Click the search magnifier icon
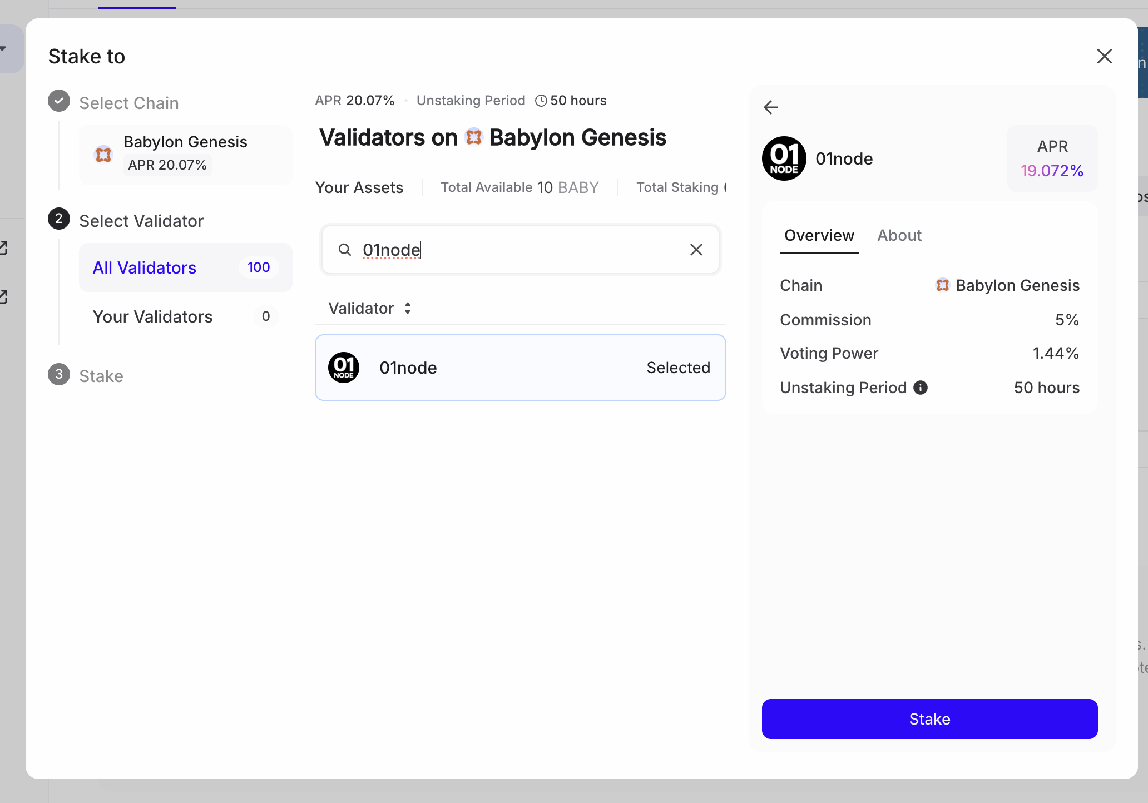The width and height of the screenshot is (1148, 803). [345, 250]
